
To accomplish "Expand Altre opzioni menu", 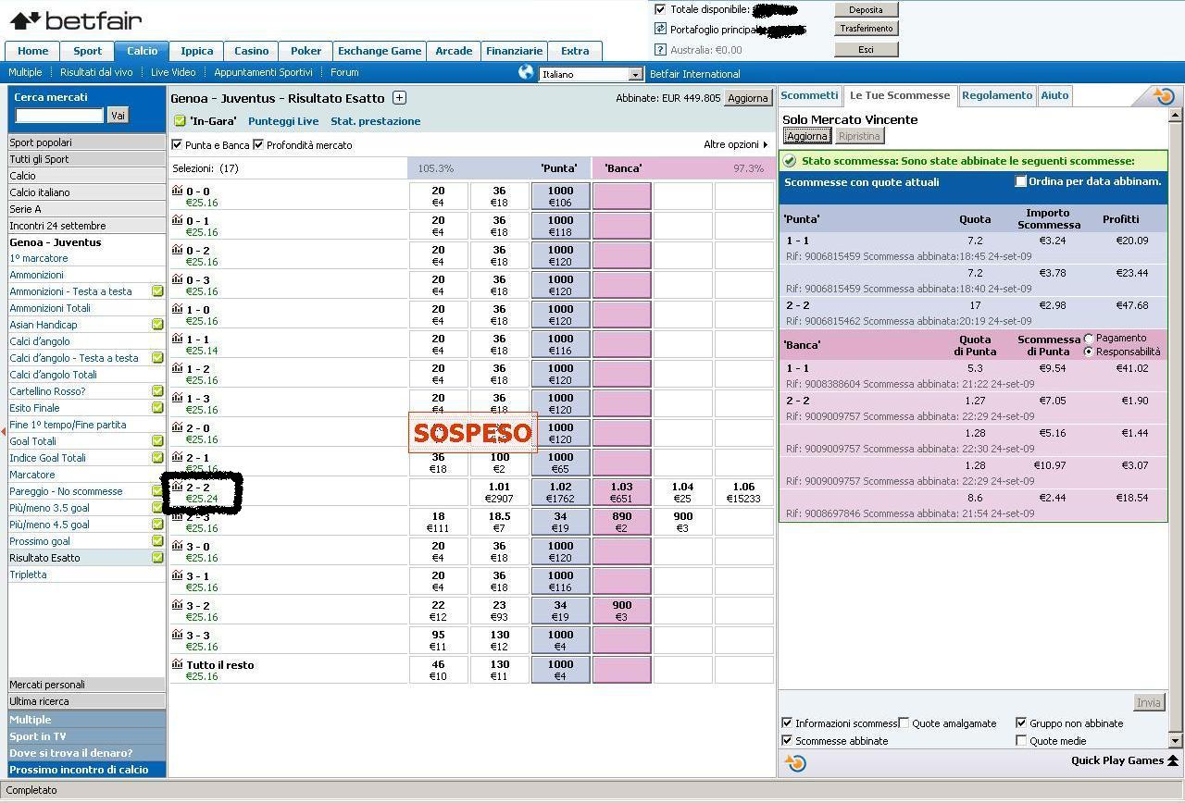I will point(735,145).
